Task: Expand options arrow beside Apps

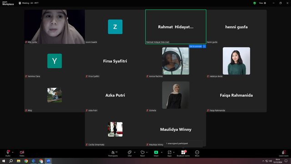Action: point(174,152)
